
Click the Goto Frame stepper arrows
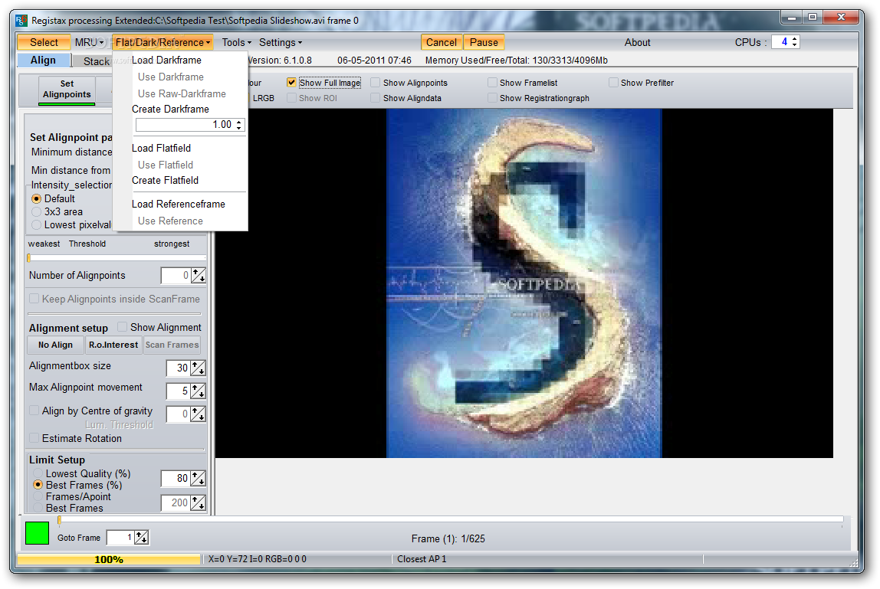point(141,538)
